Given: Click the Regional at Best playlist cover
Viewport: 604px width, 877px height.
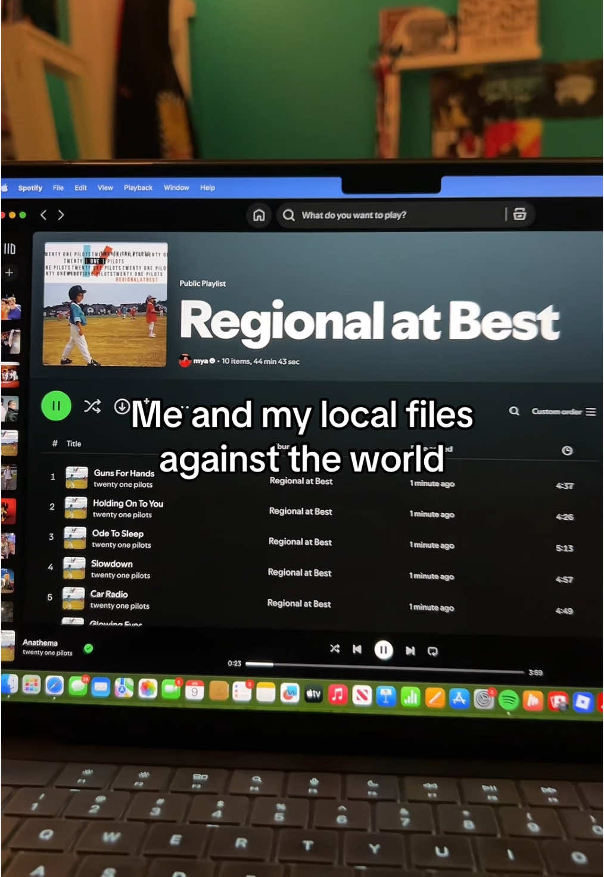Looking at the screenshot, I should pos(105,304).
